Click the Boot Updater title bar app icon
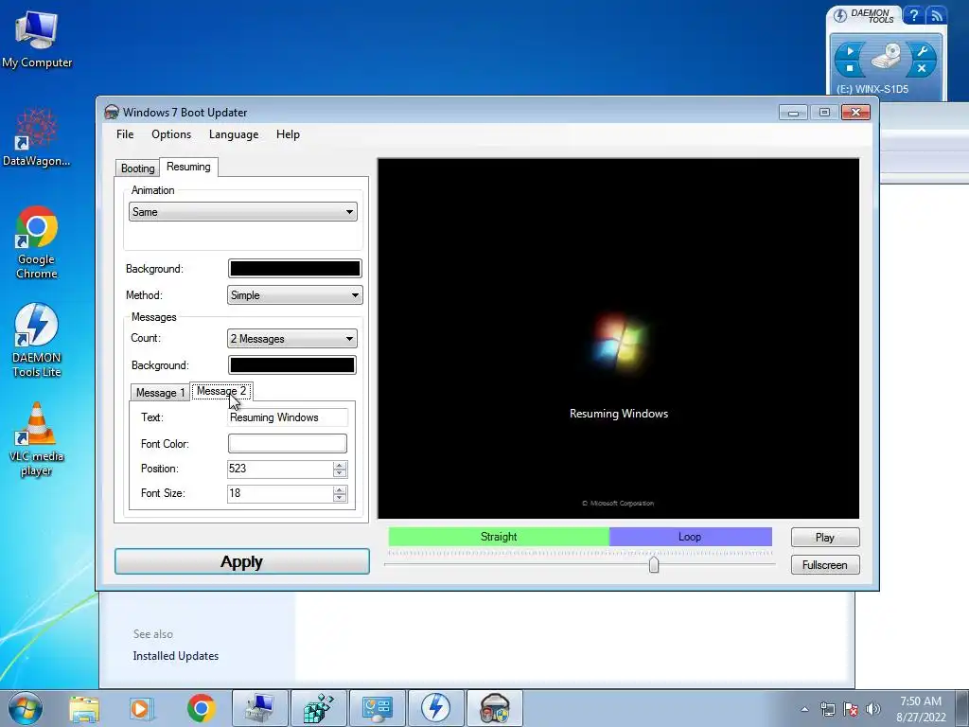Viewport: 969px width, 727px height. pos(112,112)
